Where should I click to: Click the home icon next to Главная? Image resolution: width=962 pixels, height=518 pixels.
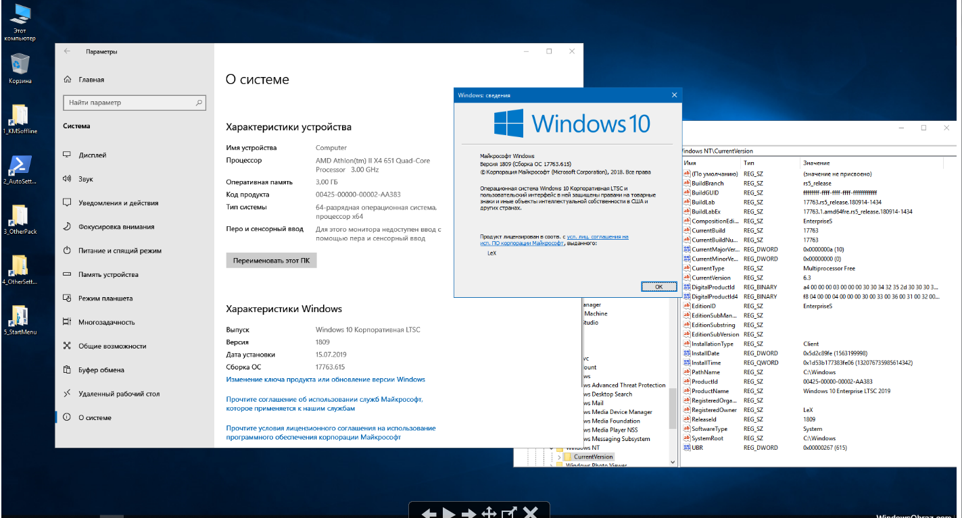pyautogui.click(x=67, y=79)
